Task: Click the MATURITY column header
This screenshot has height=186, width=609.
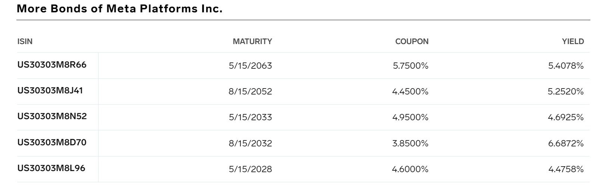Action: click(252, 41)
